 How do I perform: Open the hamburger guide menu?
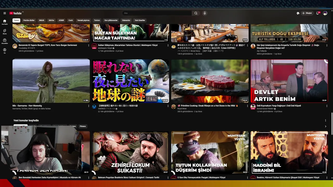coord(5,13)
